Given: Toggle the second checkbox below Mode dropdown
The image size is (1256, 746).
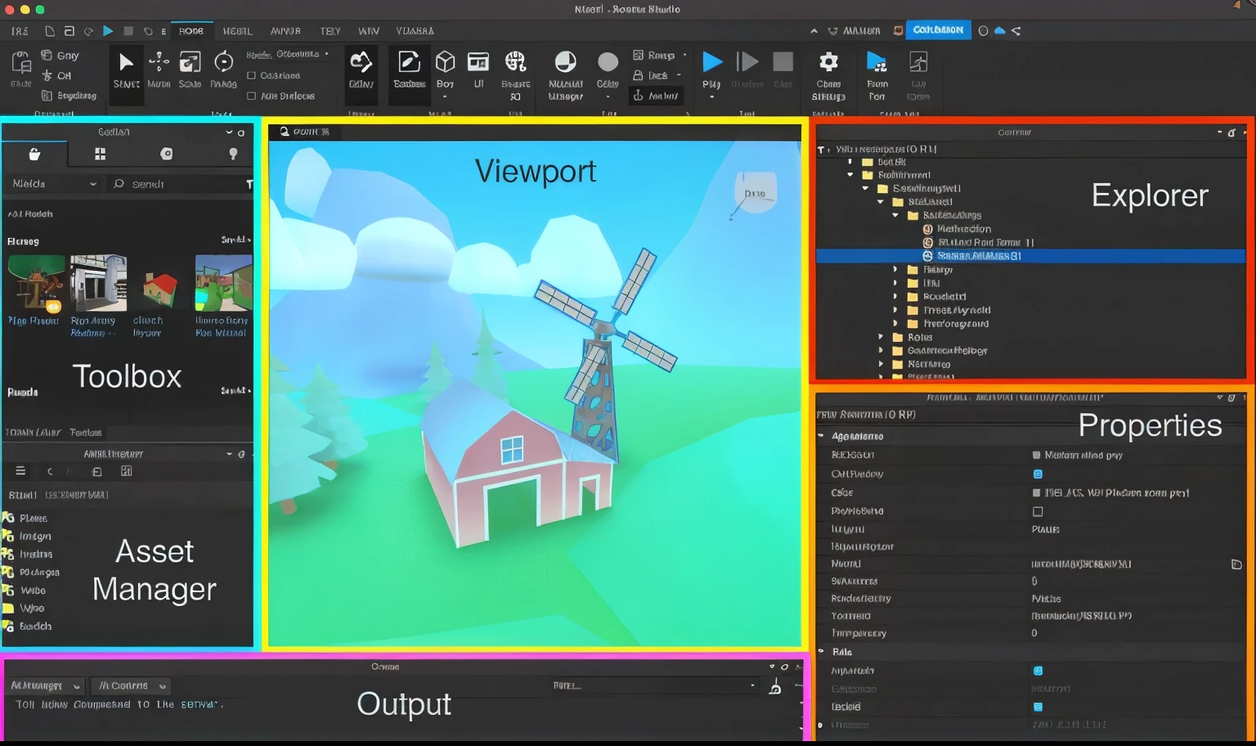Looking at the screenshot, I should pyautogui.click(x=251, y=96).
